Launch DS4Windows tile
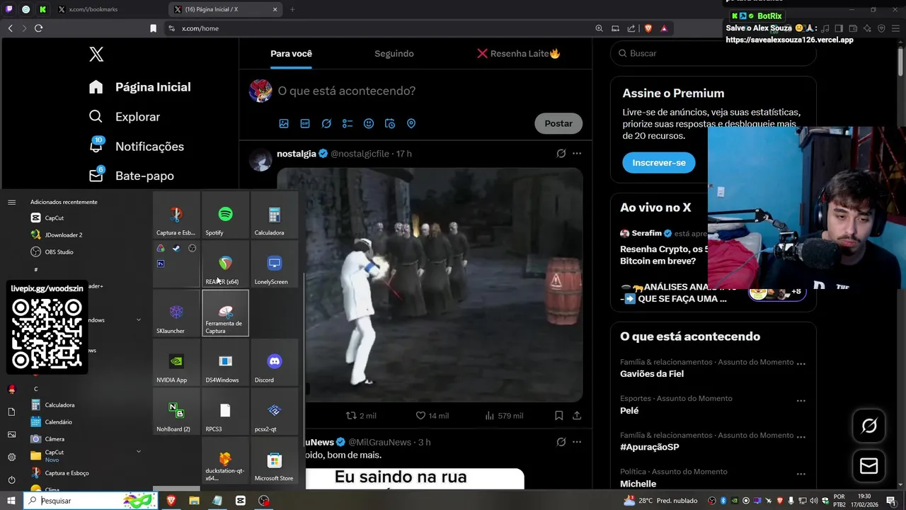This screenshot has height=510, width=906. tap(225, 363)
